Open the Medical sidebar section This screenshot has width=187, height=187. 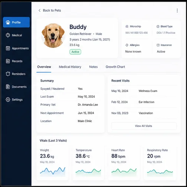pyautogui.click(x=16, y=35)
